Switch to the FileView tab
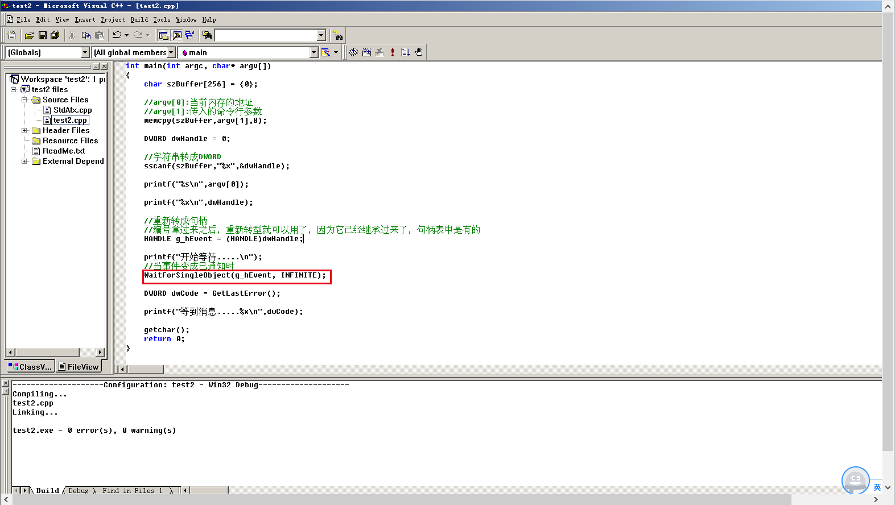Viewport: 895px width, 505px height. pos(79,367)
